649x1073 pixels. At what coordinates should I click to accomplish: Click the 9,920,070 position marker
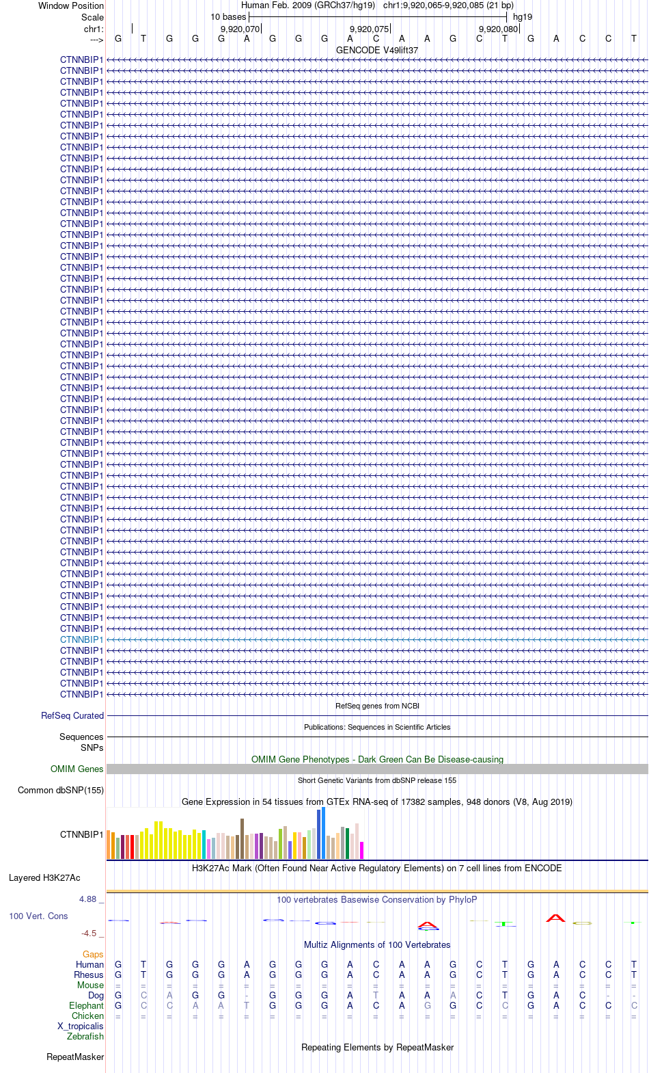pos(240,29)
